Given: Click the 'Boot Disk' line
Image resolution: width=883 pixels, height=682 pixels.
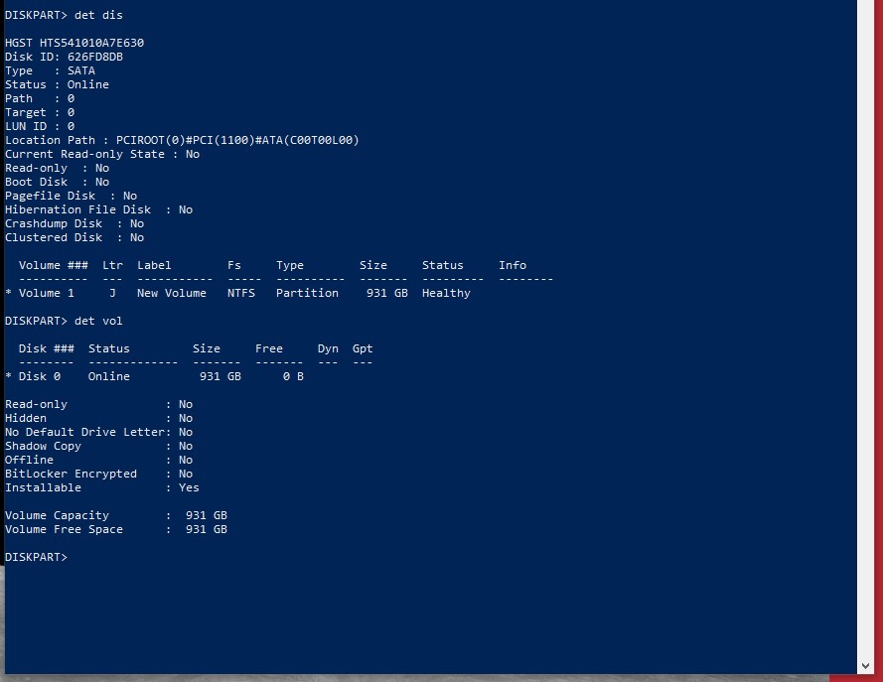Looking at the screenshot, I should tap(57, 182).
